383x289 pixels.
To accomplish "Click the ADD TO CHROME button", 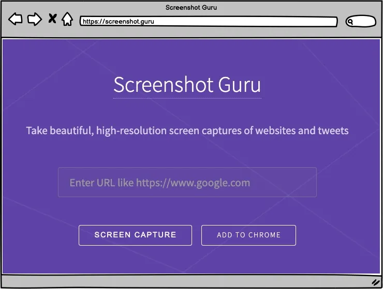I will pos(248,235).
